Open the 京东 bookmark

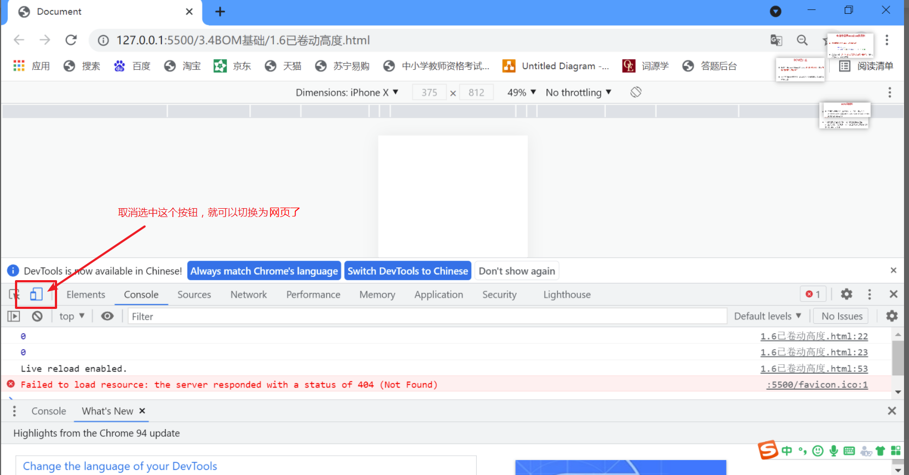coord(233,66)
